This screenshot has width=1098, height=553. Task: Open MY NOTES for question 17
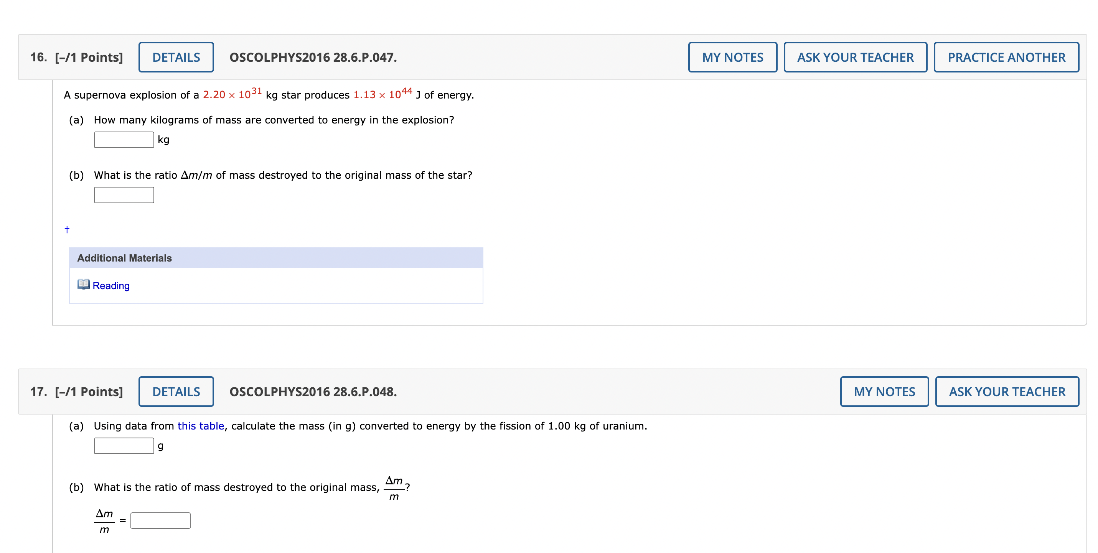(884, 391)
